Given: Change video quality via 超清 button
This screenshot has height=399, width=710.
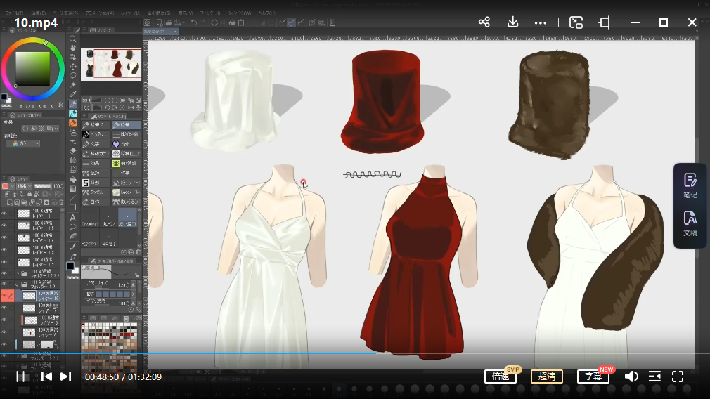Looking at the screenshot, I should tap(546, 377).
